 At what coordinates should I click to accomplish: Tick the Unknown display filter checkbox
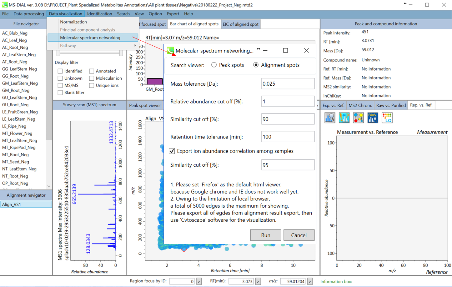pyautogui.click(x=60, y=78)
